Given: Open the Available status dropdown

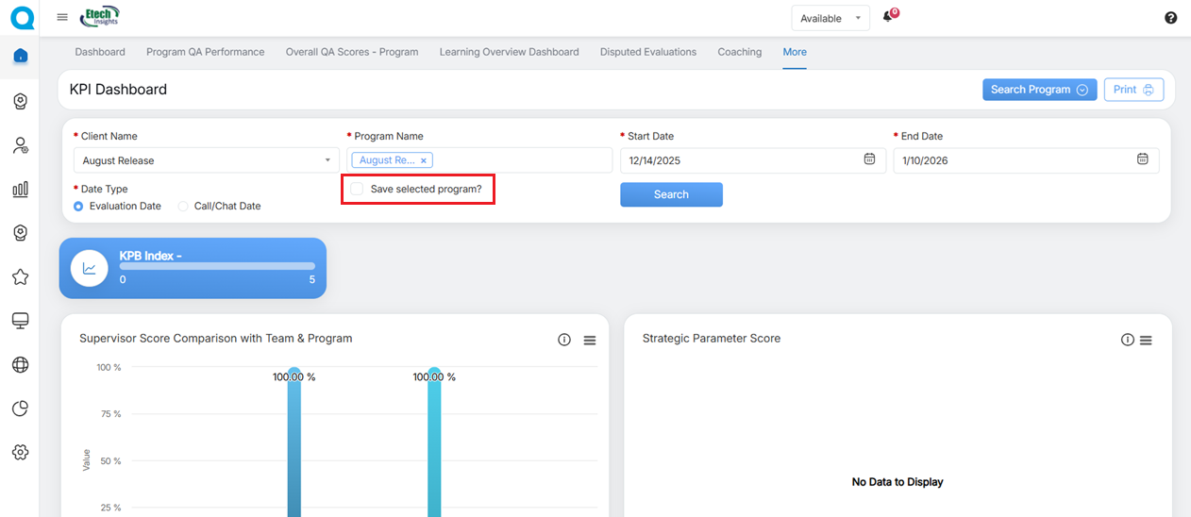Looking at the screenshot, I should [830, 18].
